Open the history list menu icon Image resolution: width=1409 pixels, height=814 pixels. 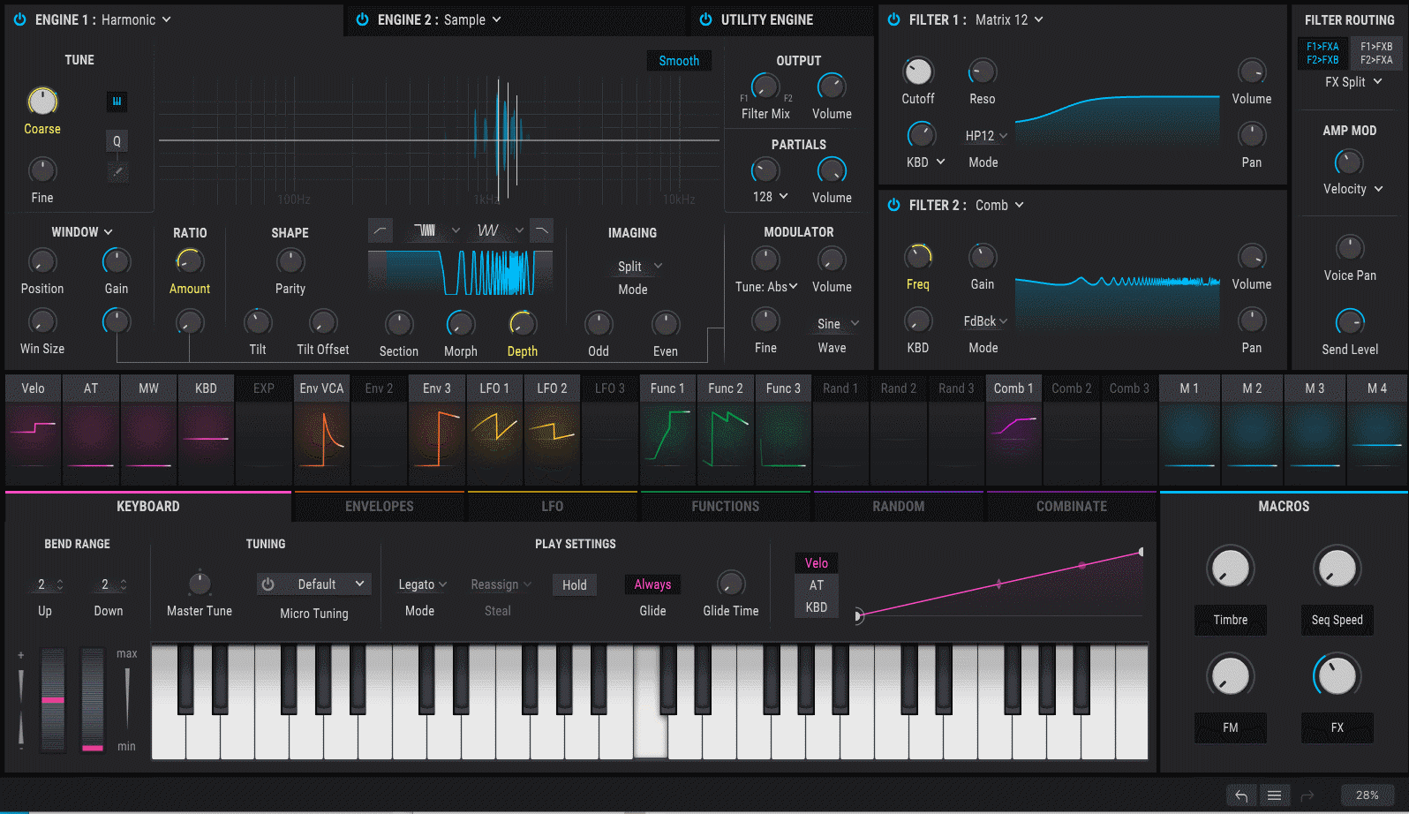(x=1274, y=795)
